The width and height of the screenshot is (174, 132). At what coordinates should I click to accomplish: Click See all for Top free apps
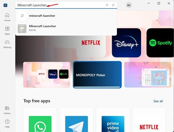[x=158, y=101]
